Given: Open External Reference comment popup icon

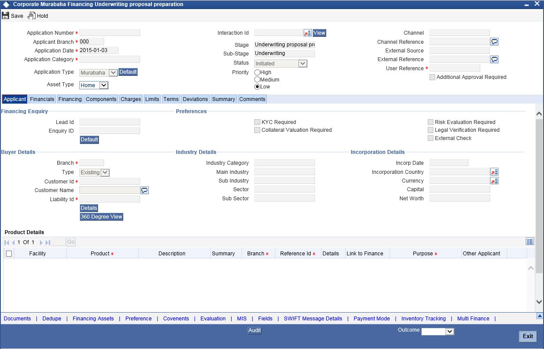Looking at the screenshot, I should [494, 59].
